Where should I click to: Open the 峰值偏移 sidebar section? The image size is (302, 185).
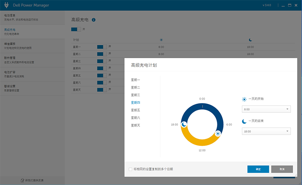pos(32,46)
